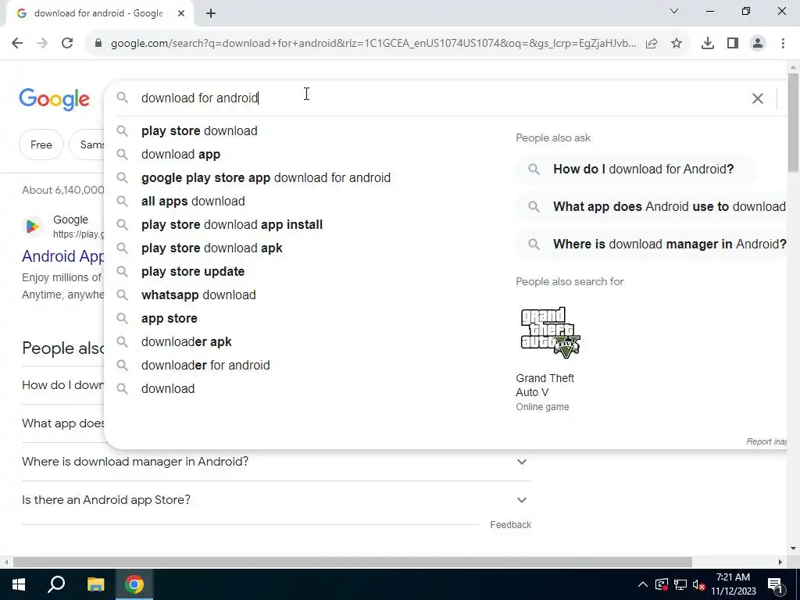Screen dimensions: 800x600
Task: Choose the 'all apps download' suggestion
Action: coord(193,202)
